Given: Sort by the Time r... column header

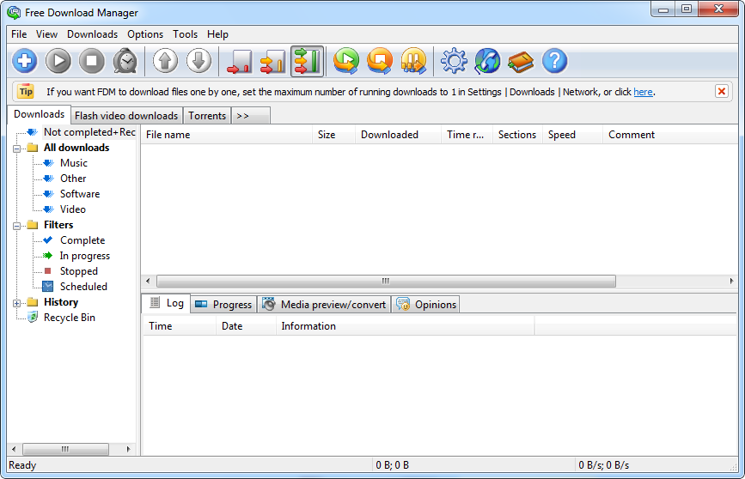Looking at the screenshot, I should [x=467, y=135].
